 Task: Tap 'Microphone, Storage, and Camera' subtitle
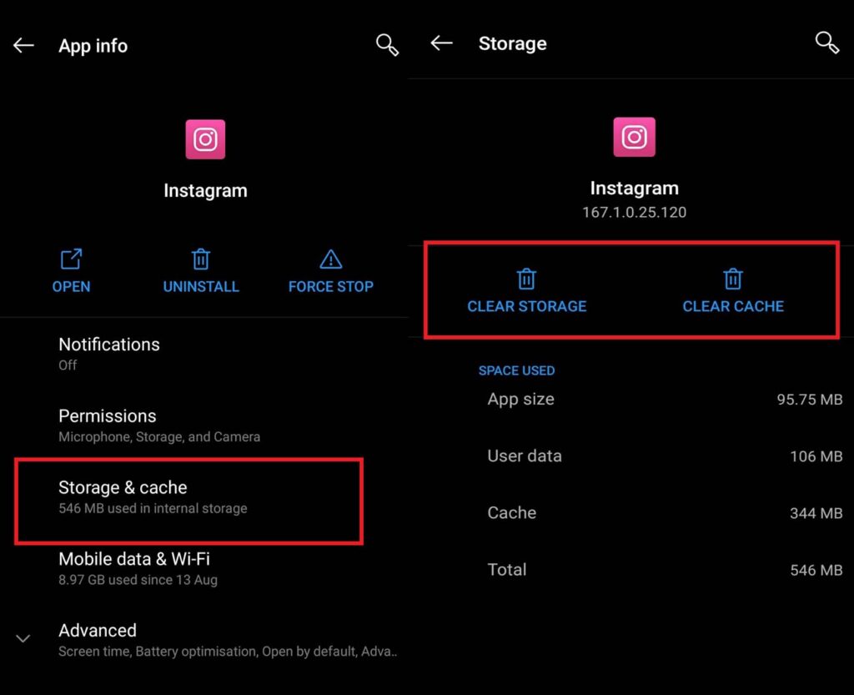(159, 437)
